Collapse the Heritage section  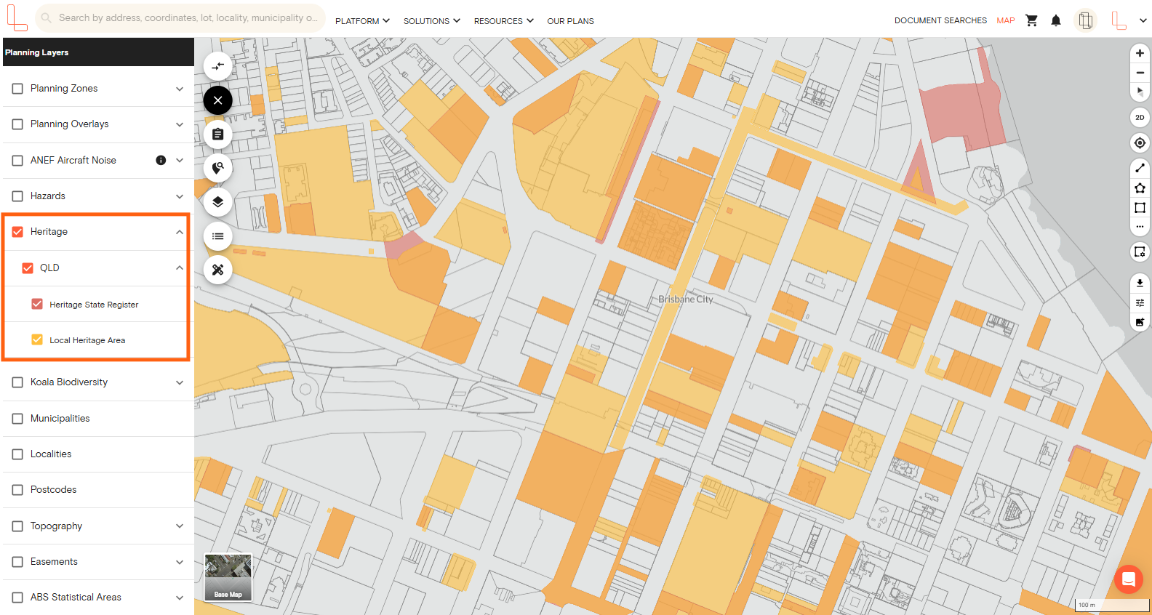click(180, 232)
